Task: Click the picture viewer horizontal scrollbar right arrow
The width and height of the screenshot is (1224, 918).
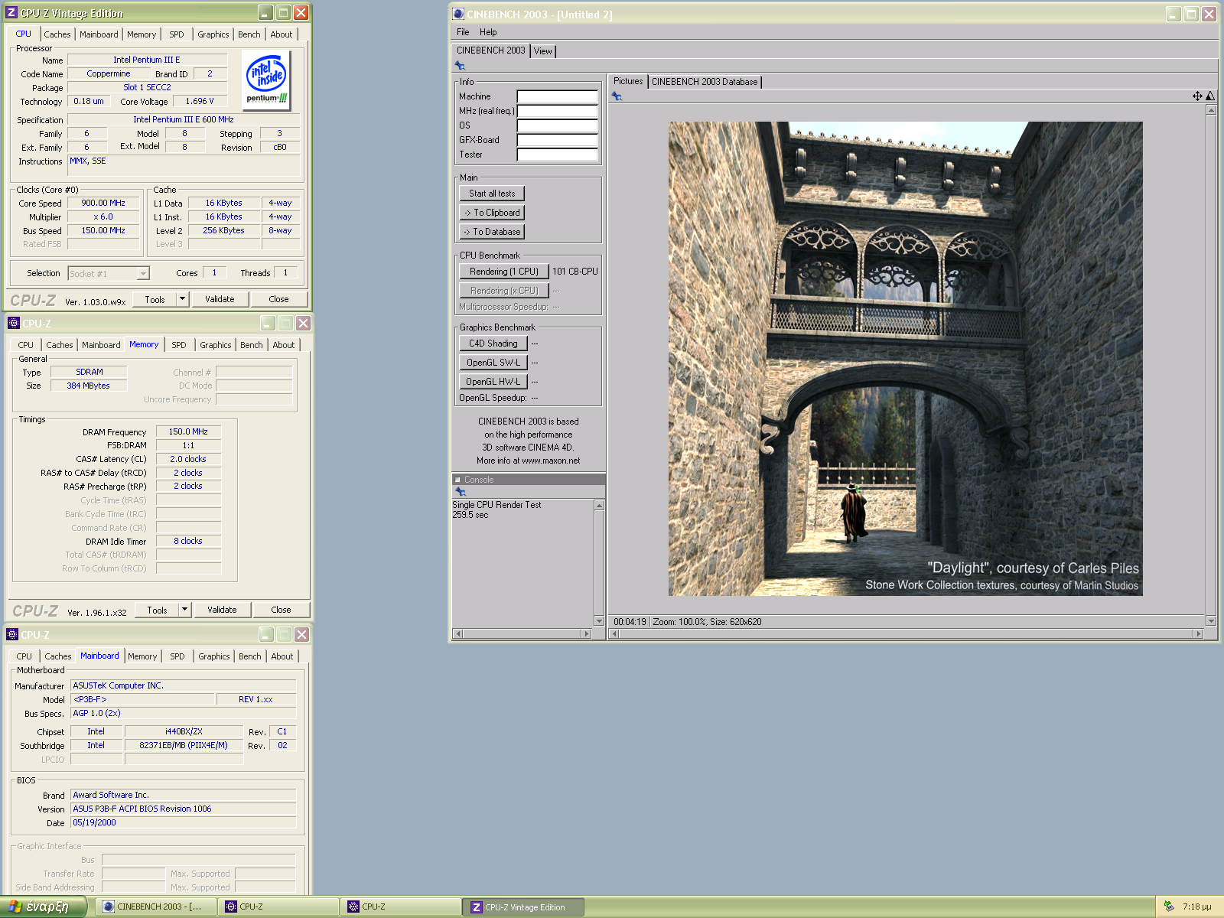Action: pyautogui.click(x=1198, y=633)
